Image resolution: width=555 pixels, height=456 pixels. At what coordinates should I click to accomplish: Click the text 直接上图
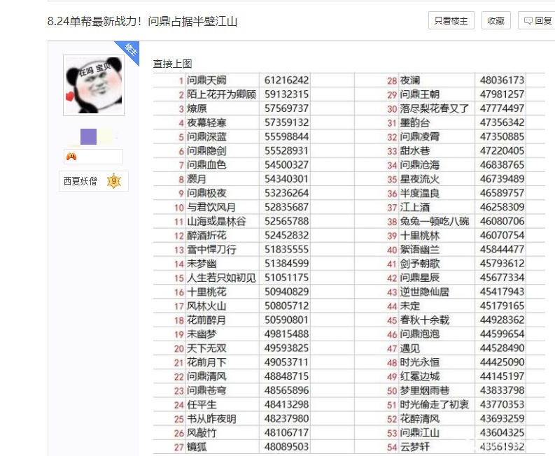(172, 64)
